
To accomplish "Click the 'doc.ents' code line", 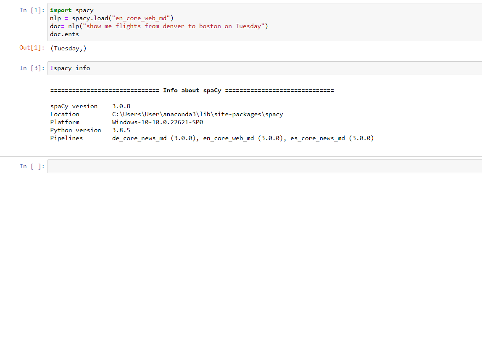I will point(65,34).
